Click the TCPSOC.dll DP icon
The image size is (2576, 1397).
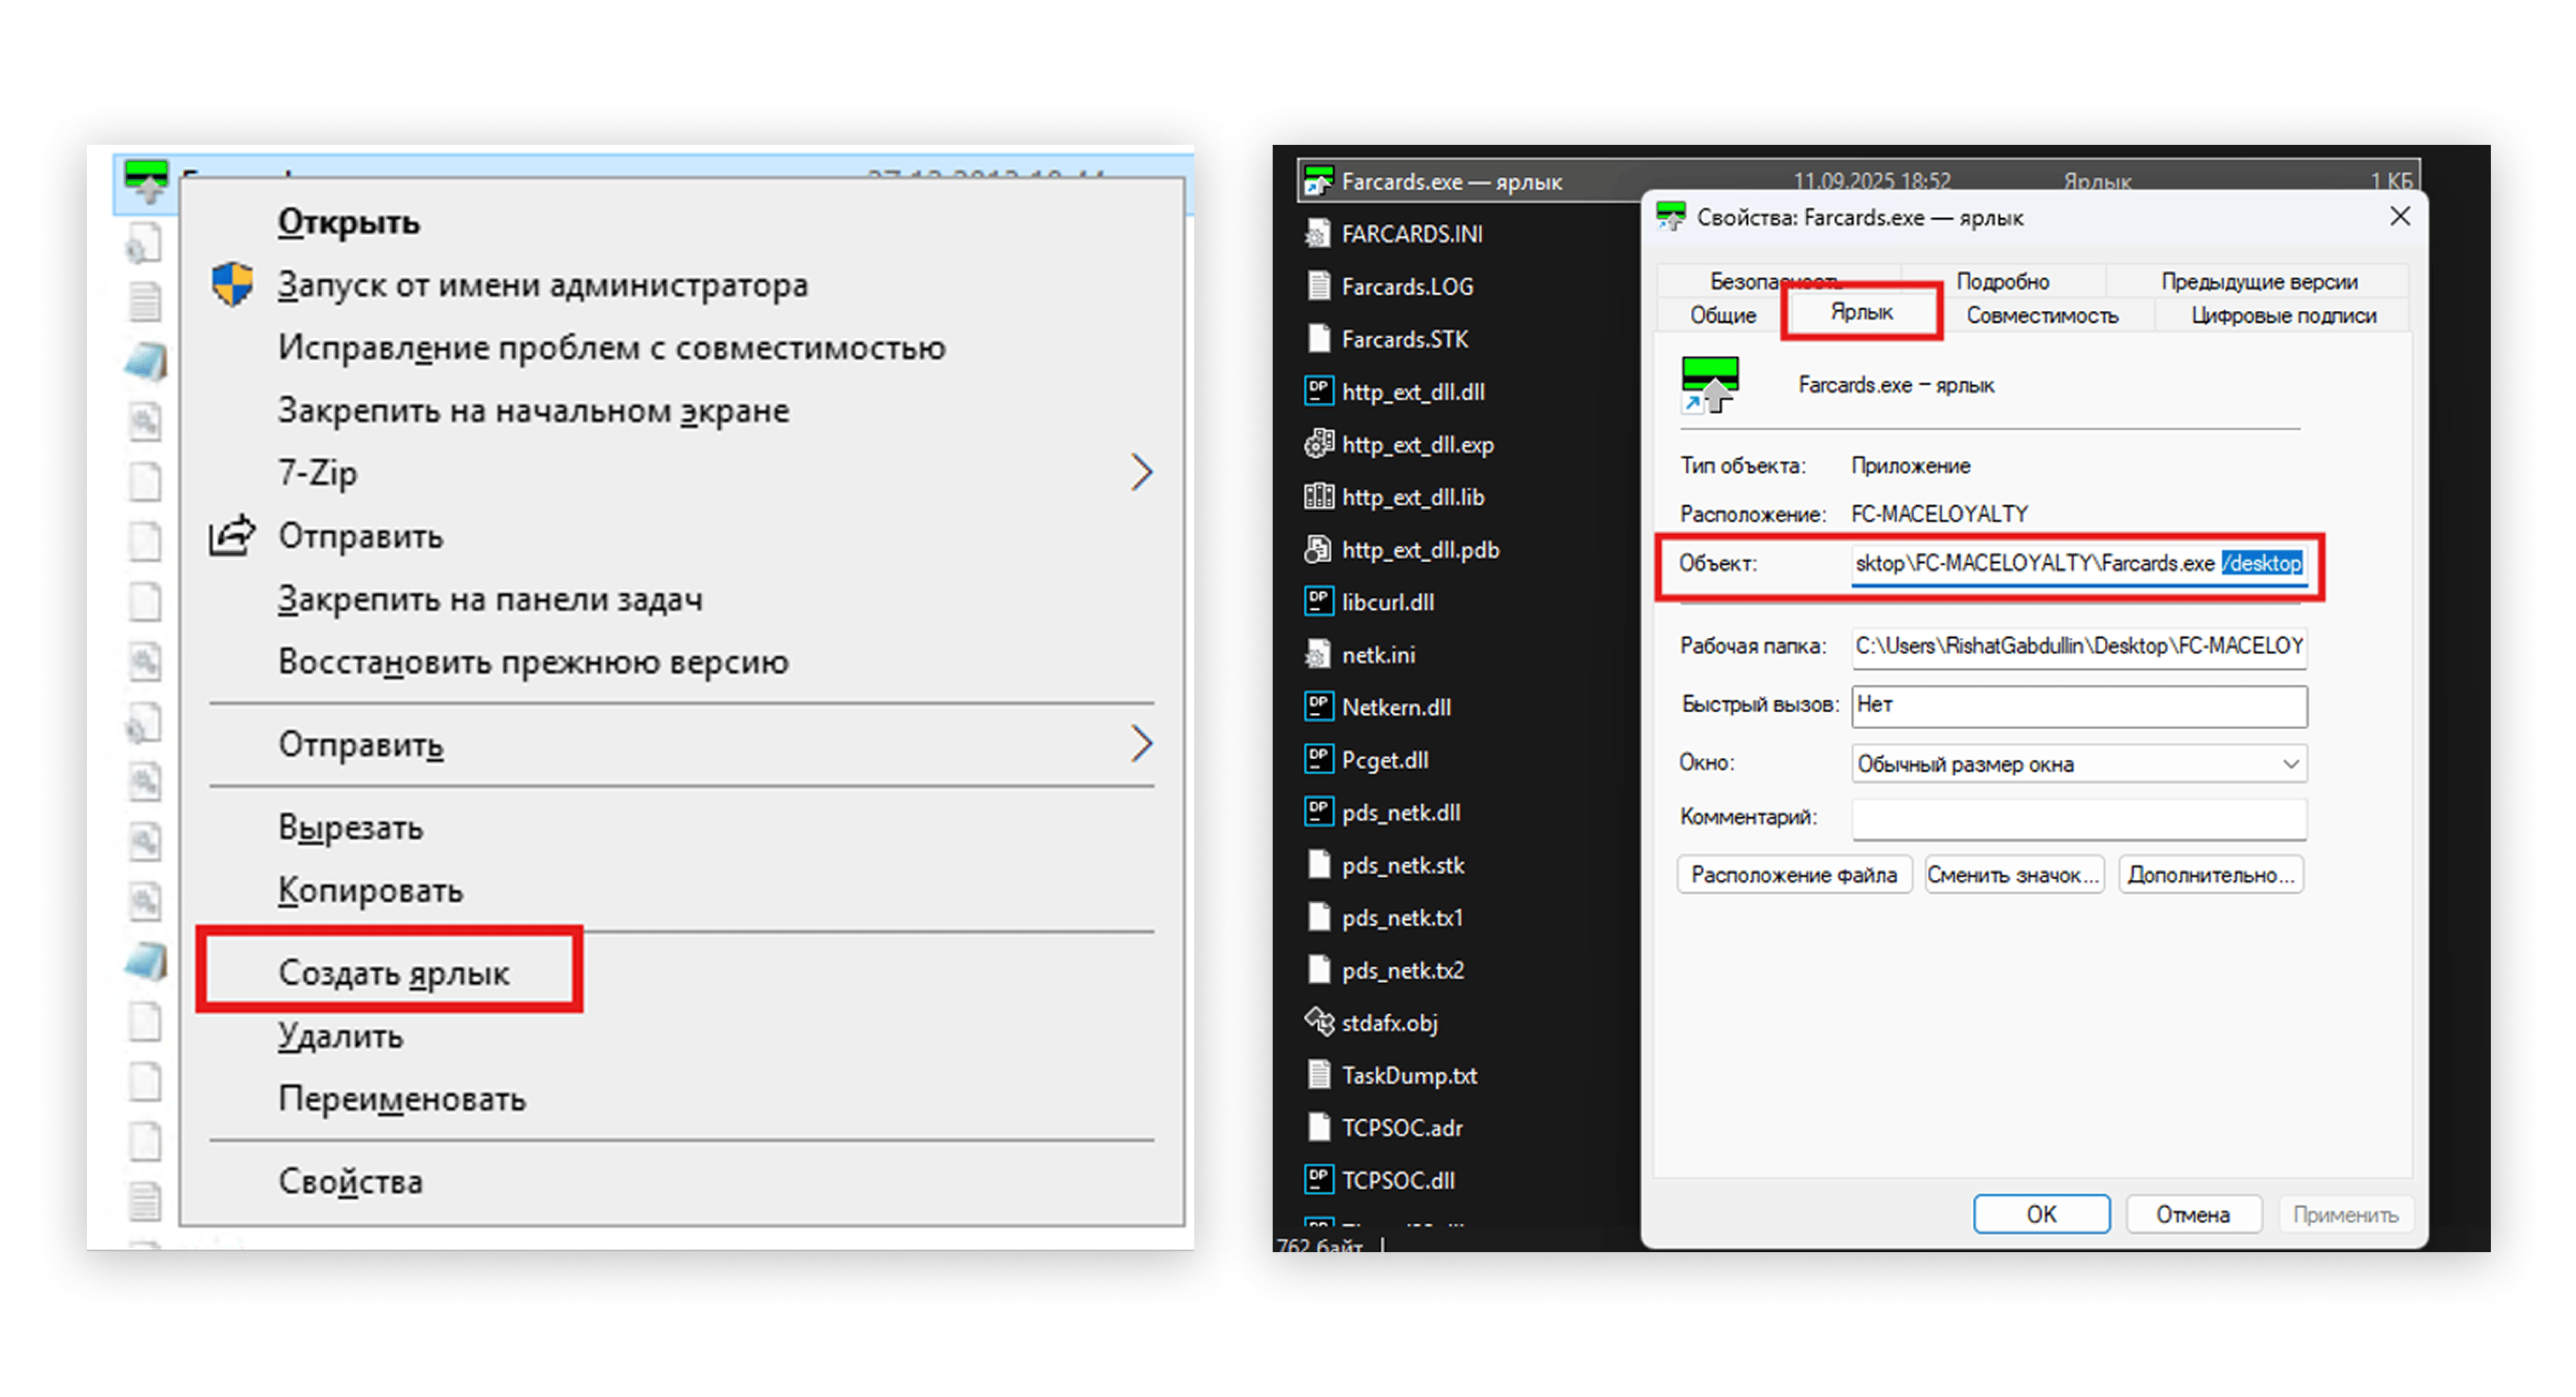tap(1319, 1179)
